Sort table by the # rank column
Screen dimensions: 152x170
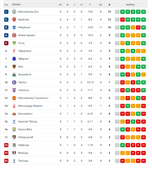click(x=6, y=5)
